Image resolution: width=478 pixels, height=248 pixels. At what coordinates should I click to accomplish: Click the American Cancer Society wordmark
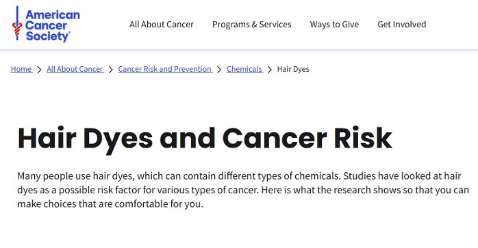coord(53,25)
